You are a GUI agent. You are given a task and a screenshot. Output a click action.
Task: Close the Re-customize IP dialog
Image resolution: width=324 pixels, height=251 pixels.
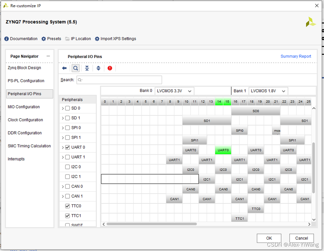click(x=317, y=5)
